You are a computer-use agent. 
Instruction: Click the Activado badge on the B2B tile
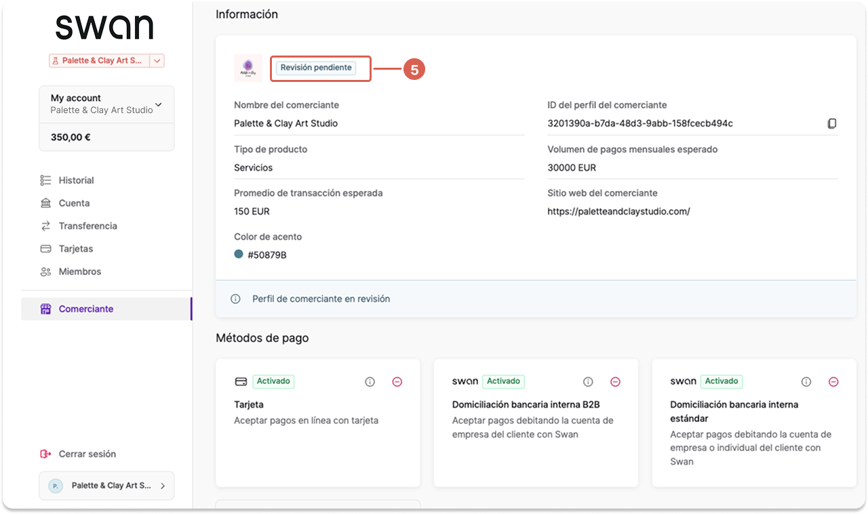[503, 381]
